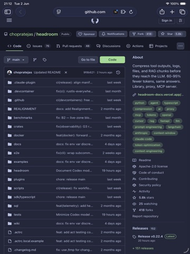Select typescript topic tag
Viewport: 190px width, 254px height.
(171, 103)
